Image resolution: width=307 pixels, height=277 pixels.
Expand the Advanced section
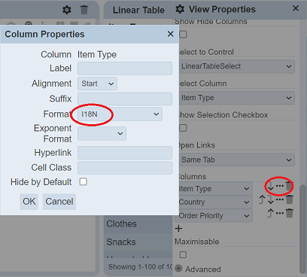click(198, 269)
